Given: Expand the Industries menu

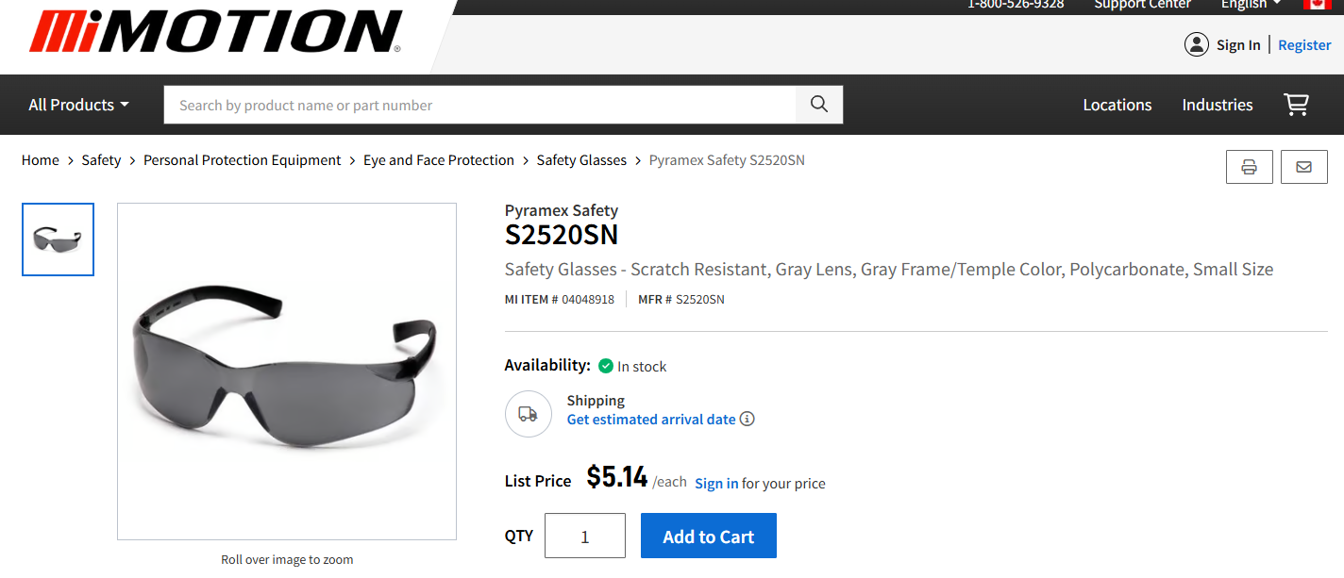Looking at the screenshot, I should [1218, 105].
